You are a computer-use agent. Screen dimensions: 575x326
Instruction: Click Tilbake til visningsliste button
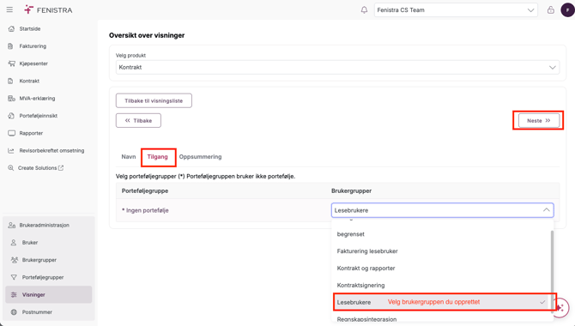point(154,100)
